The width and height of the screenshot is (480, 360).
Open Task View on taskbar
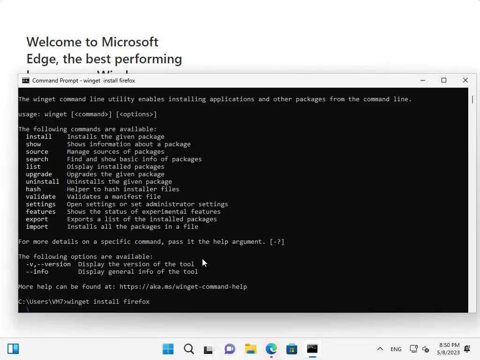tap(209, 349)
